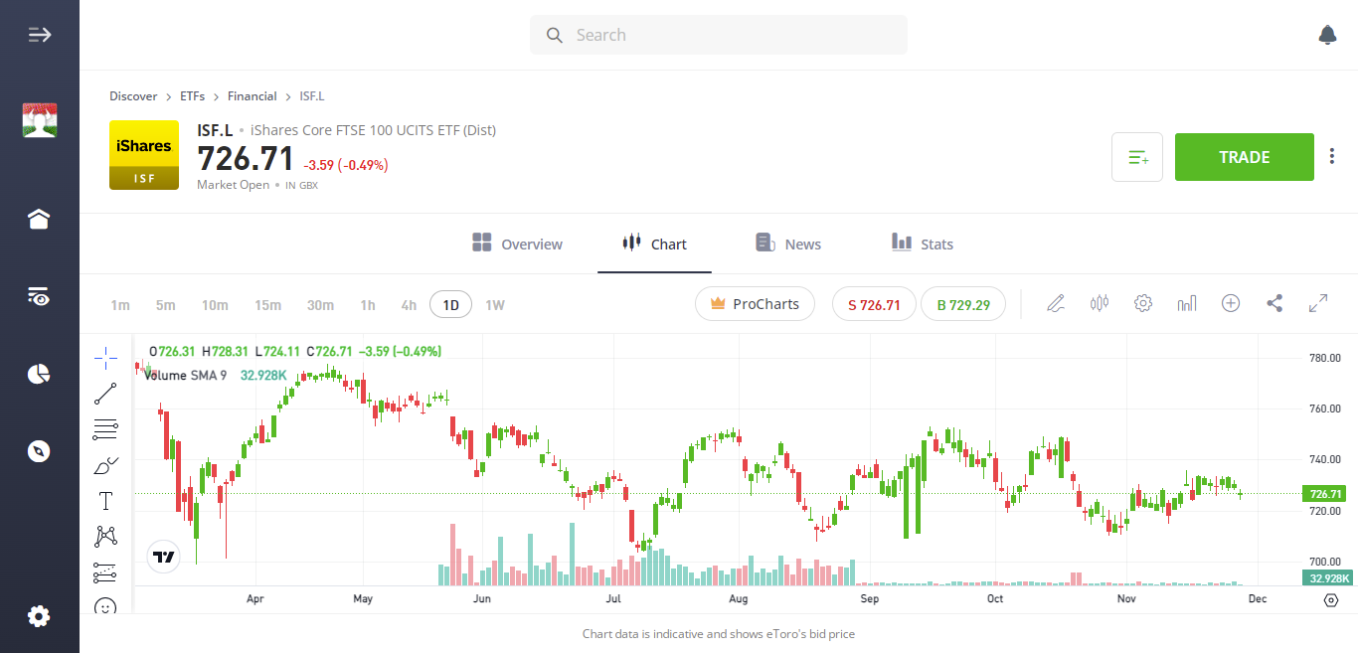Open the three-dot options menu
The width and height of the screenshot is (1358, 653).
coord(1331,156)
